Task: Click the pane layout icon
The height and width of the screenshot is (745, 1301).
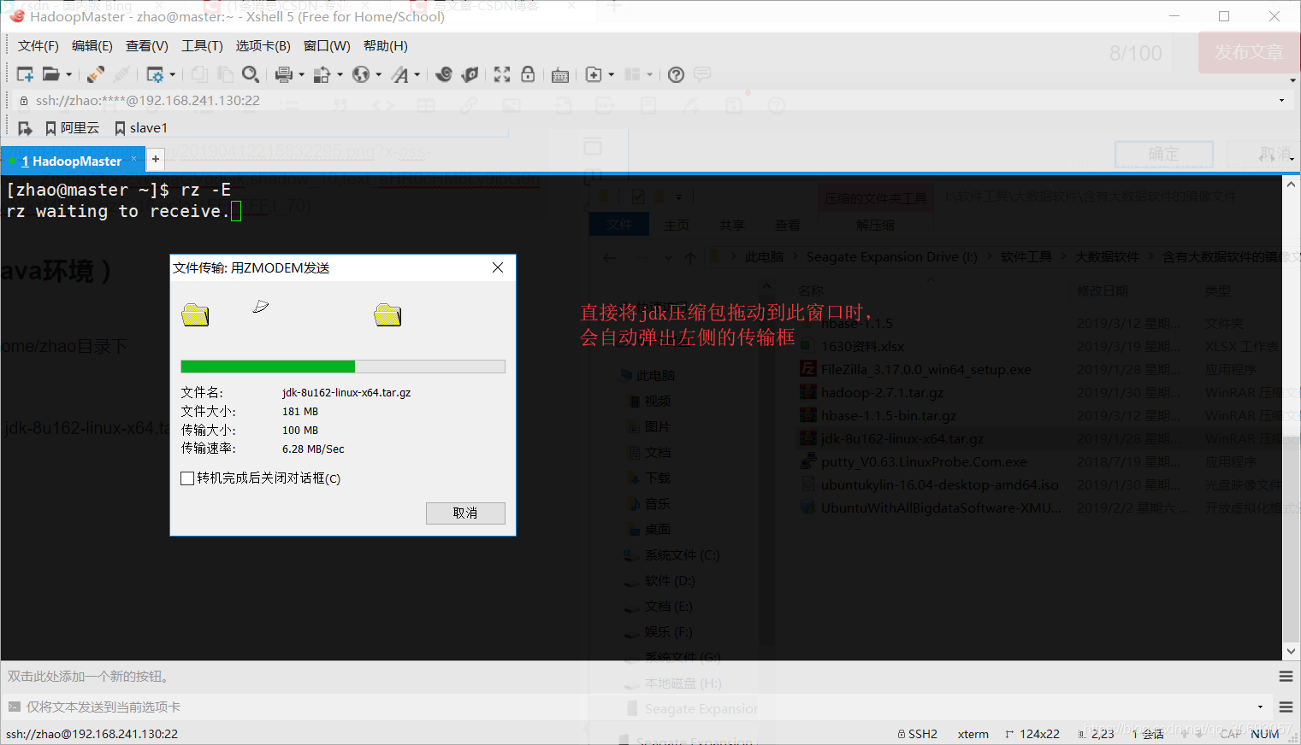Action: pyautogui.click(x=632, y=74)
